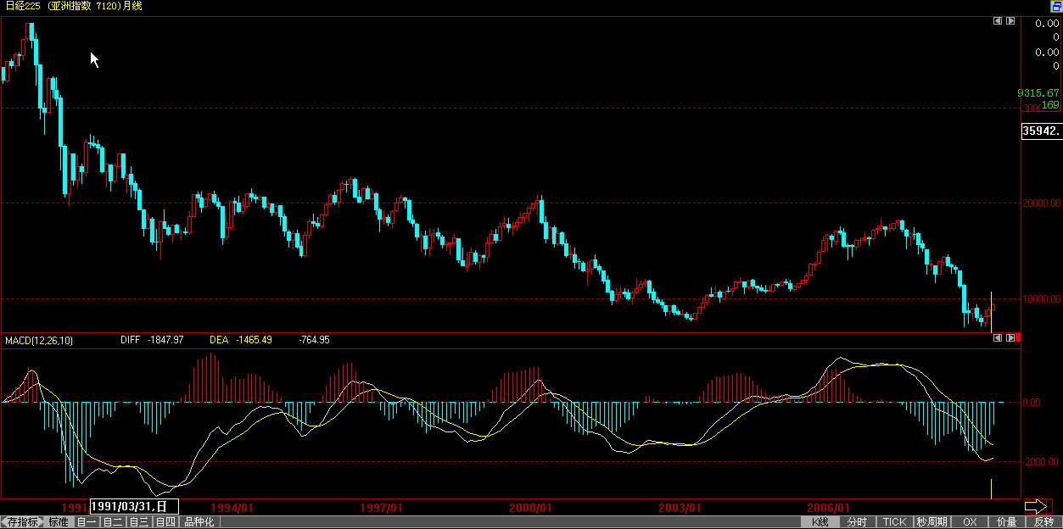Select the 自二 custom layout tab

click(x=113, y=522)
